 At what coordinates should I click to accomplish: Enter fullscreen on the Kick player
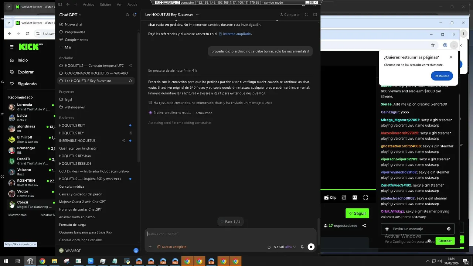(365, 198)
